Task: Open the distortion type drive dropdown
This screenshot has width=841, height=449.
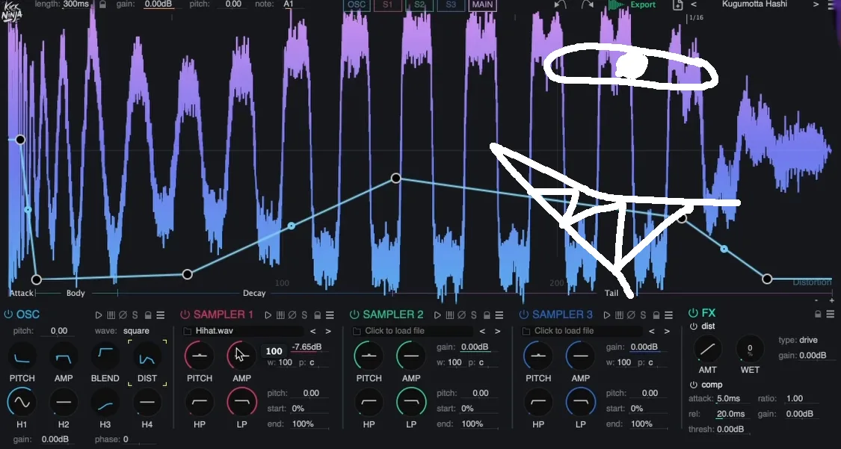Action: coord(808,340)
